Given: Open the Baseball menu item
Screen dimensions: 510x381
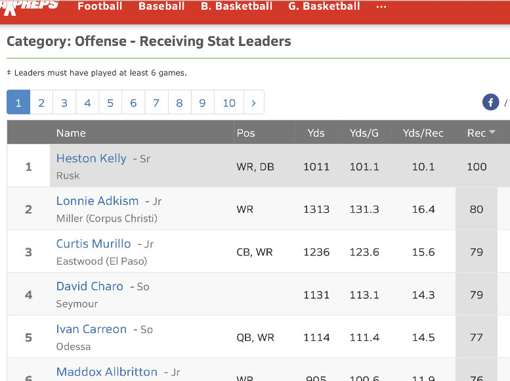Looking at the screenshot, I should 161,7.
